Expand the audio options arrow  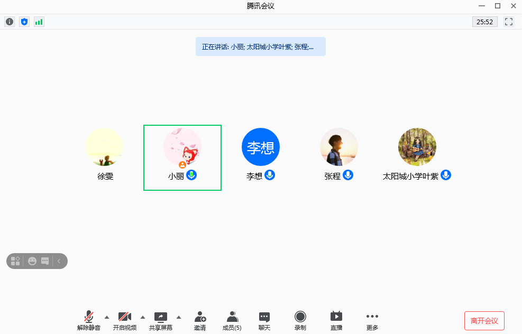point(107,318)
